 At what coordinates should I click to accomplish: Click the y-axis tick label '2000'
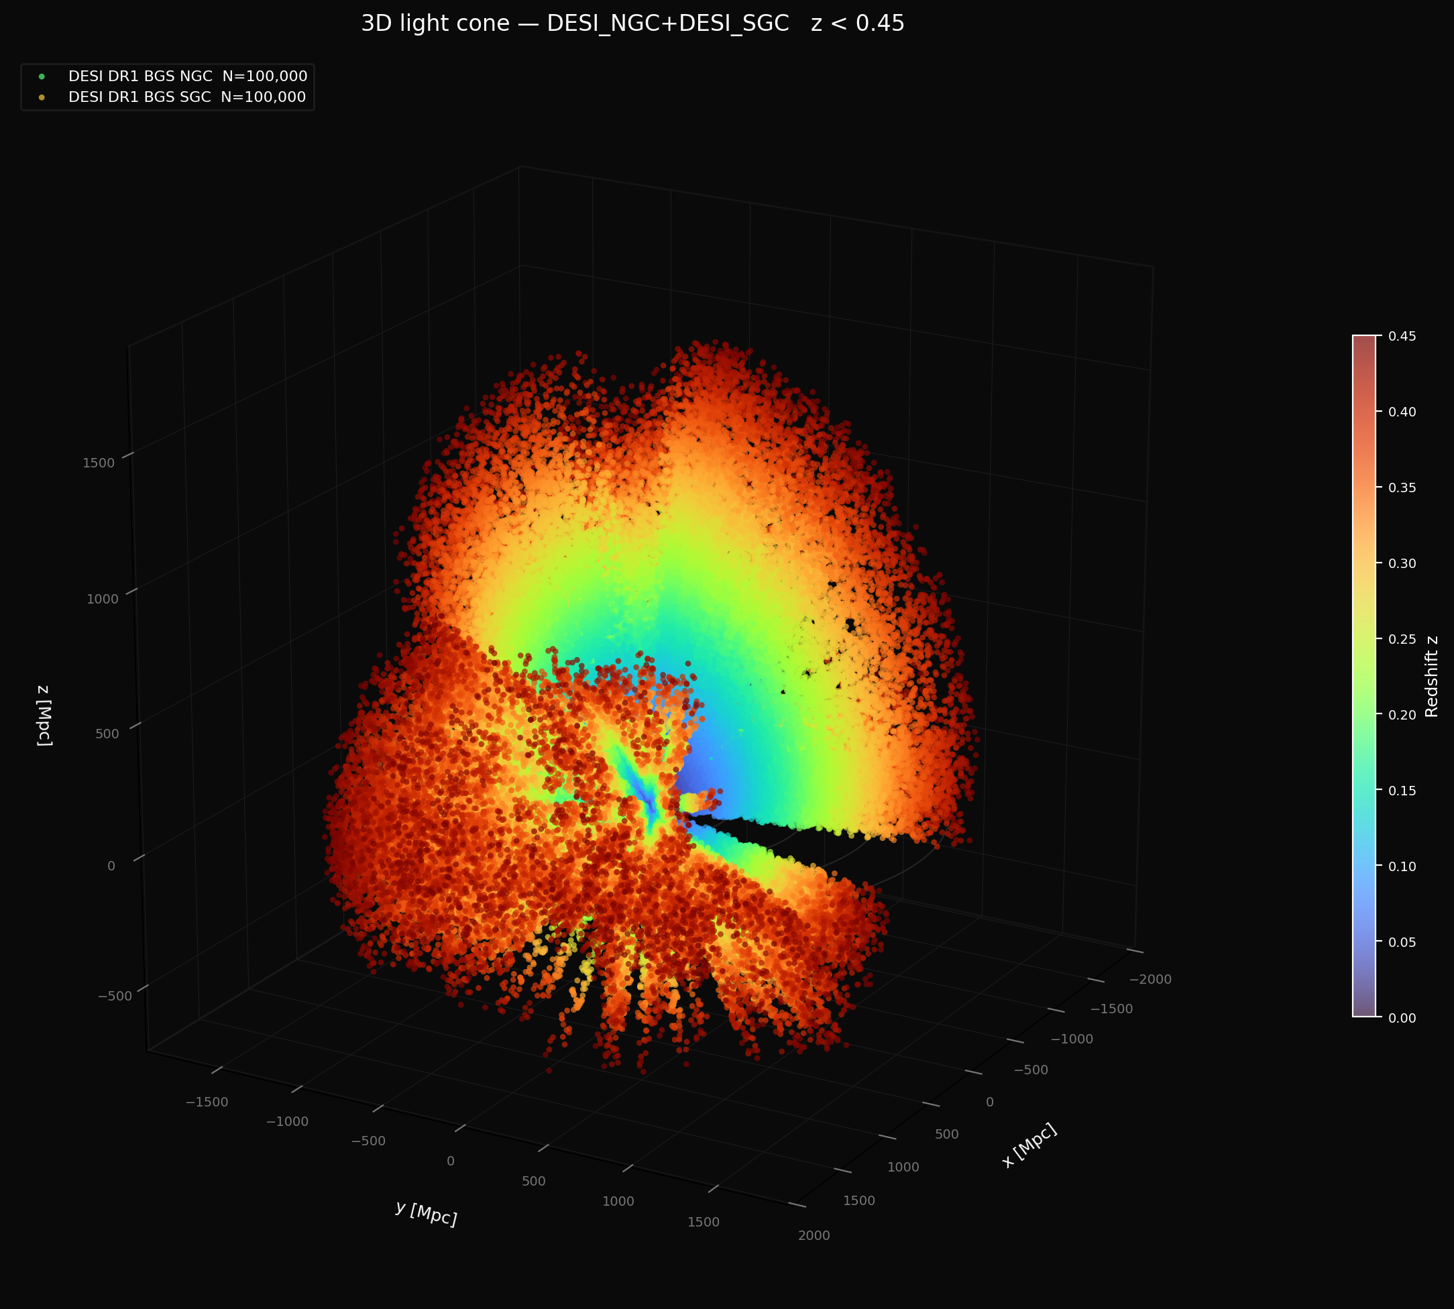[x=814, y=1236]
